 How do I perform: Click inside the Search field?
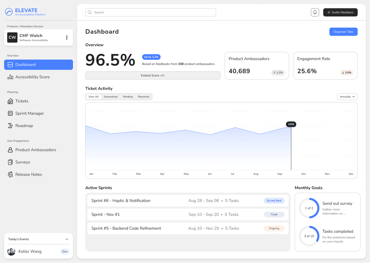point(151,12)
